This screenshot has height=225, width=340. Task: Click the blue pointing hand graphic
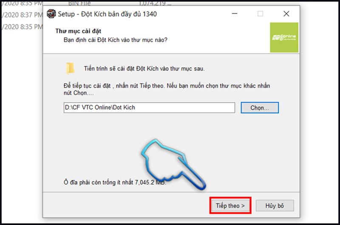(173, 164)
